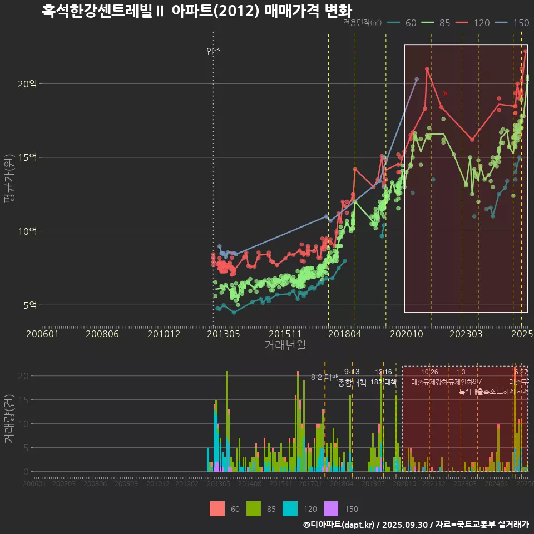Click the 120㎡ red line legend marker
534x534 pixels.
[x=463, y=23]
